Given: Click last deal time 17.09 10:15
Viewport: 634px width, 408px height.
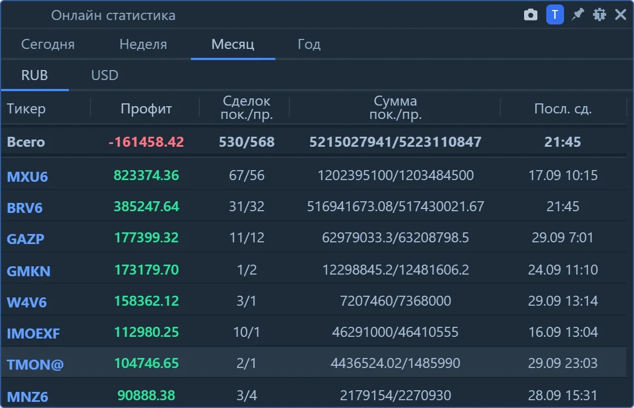Looking at the screenshot, I should (563, 176).
